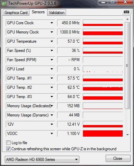This screenshot has width=134, height=166.
Task: Uncheck Continue refreshing in background option
Action: (8, 149)
